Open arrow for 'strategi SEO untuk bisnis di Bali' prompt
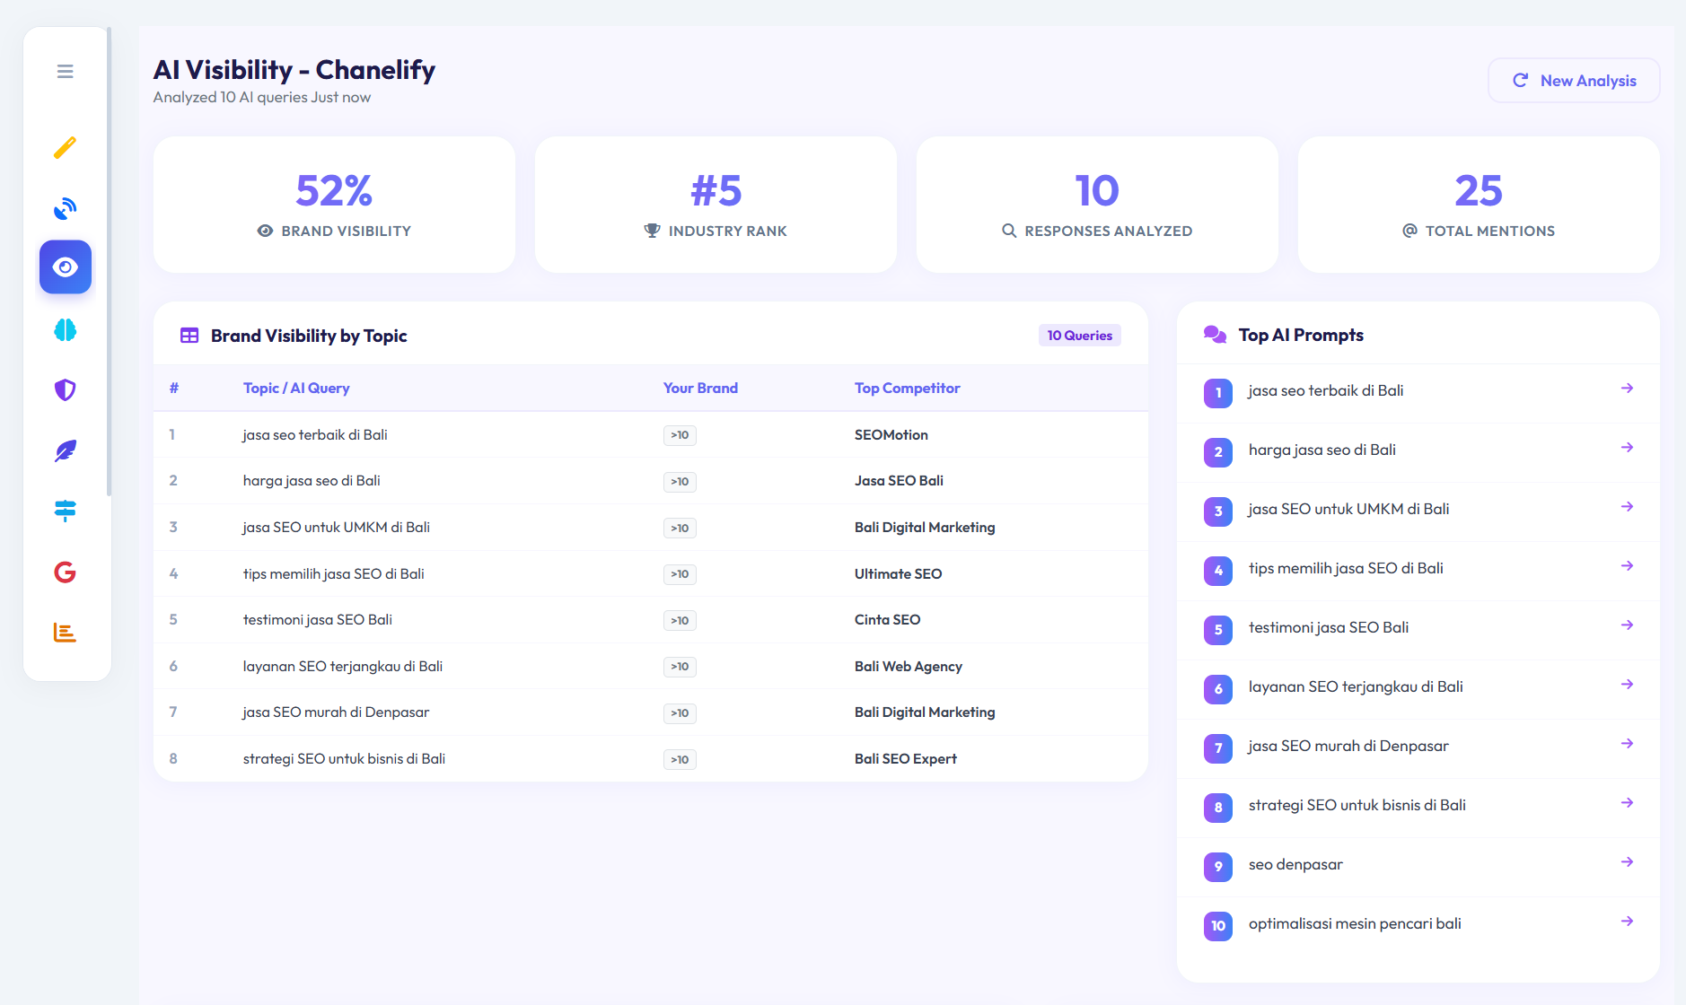1686x1005 pixels. (x=1627, y=803)
